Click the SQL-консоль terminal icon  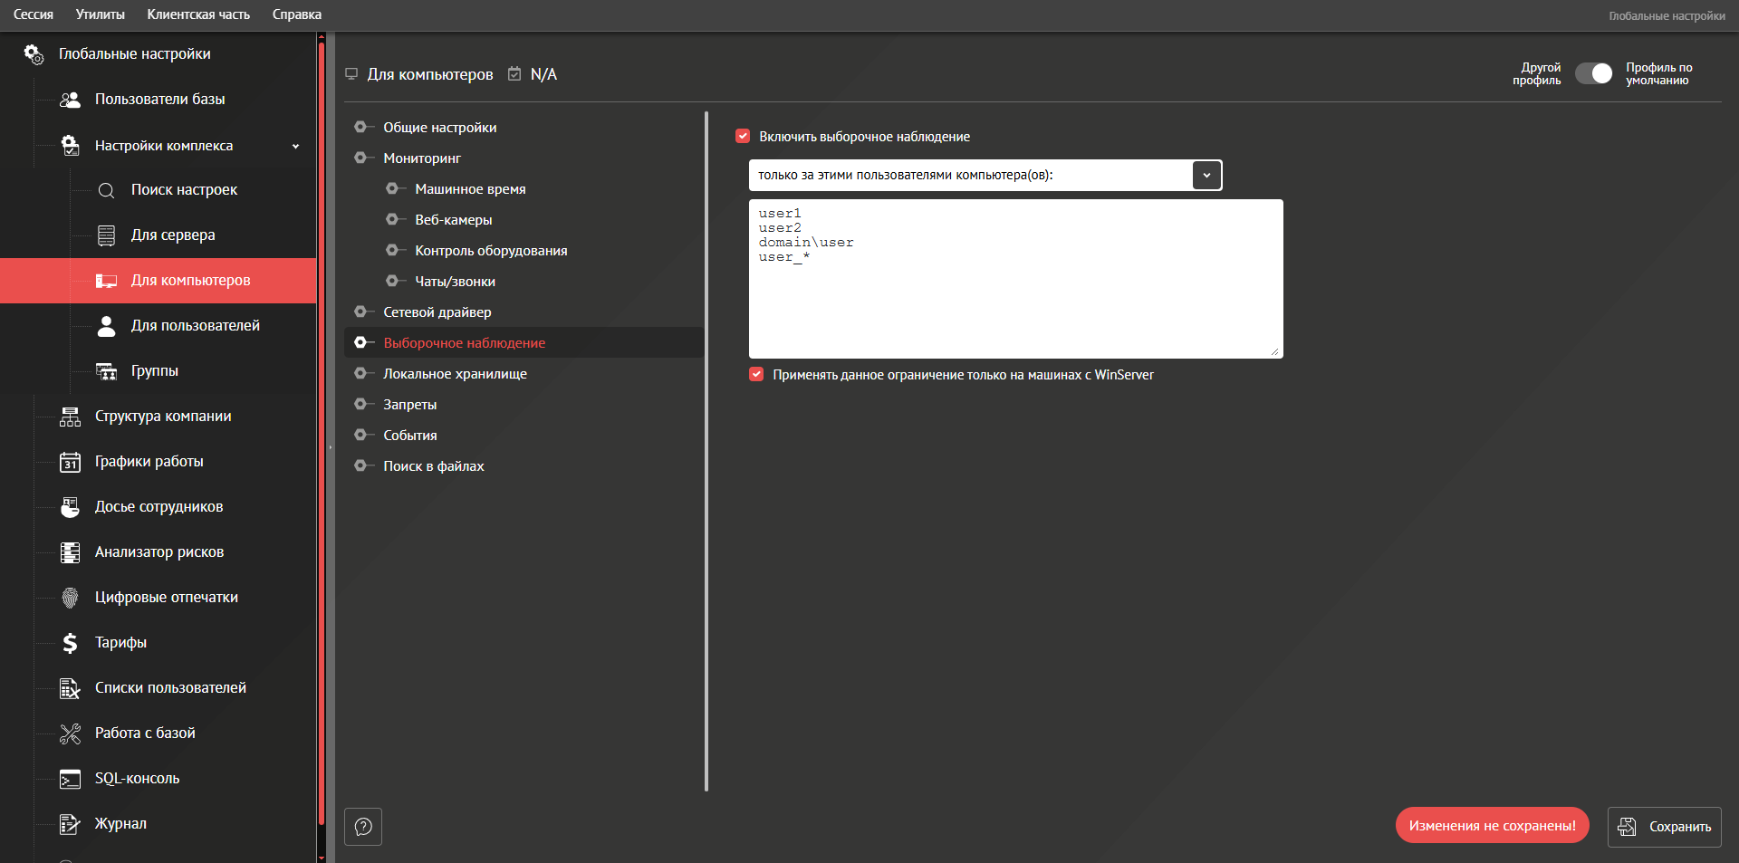70,779
